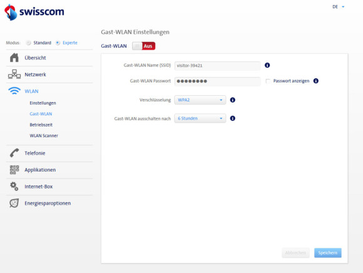Select the Standard mode radio button
The image size is (363, 273).
click(x=28, y=43)
